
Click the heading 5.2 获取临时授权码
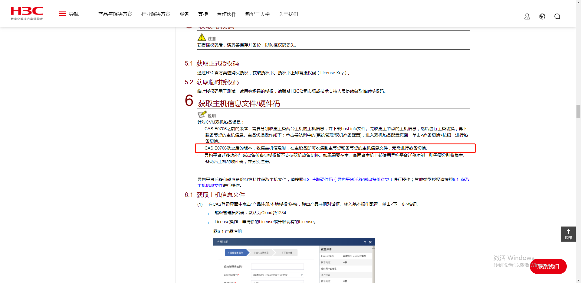click(212, 82)
